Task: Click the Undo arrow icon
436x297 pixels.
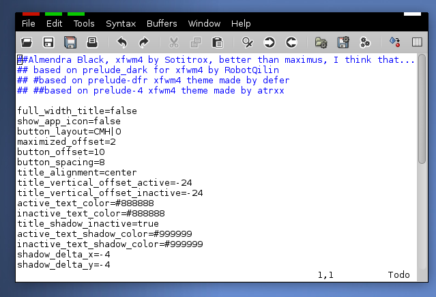Action: [x=121, y=42]
